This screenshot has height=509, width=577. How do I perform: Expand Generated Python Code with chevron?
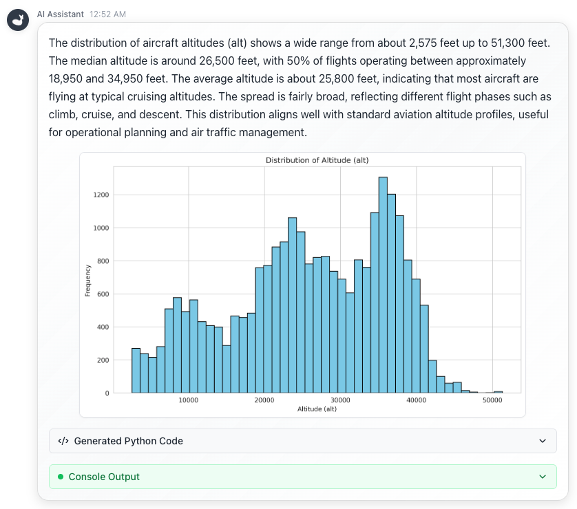click(x=543, y=441)
